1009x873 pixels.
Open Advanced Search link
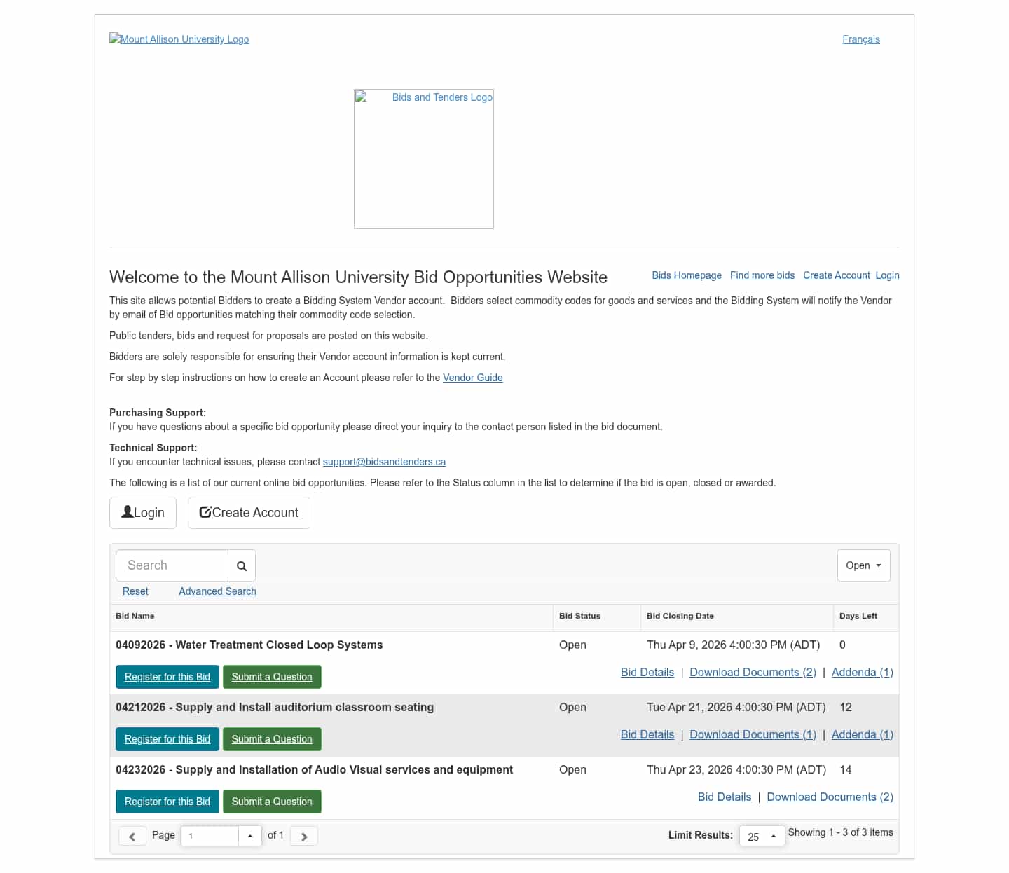click(x=217, y=591)
